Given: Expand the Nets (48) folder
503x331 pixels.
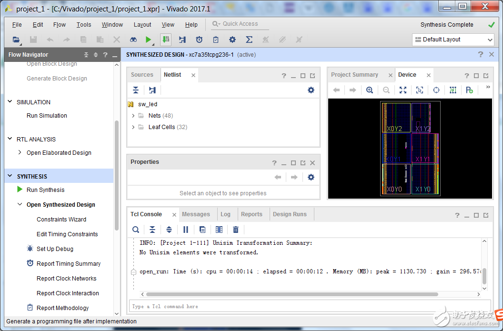Looking at the screenshot, I should (133, 116).
